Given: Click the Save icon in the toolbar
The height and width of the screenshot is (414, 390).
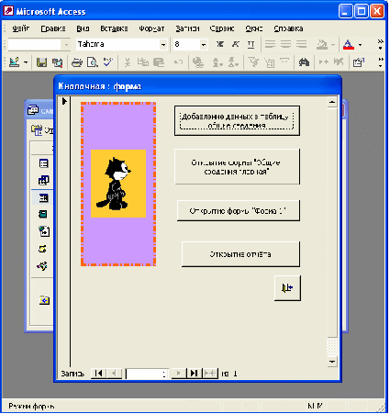Looking at the screenshot, I should pos(41,62).
